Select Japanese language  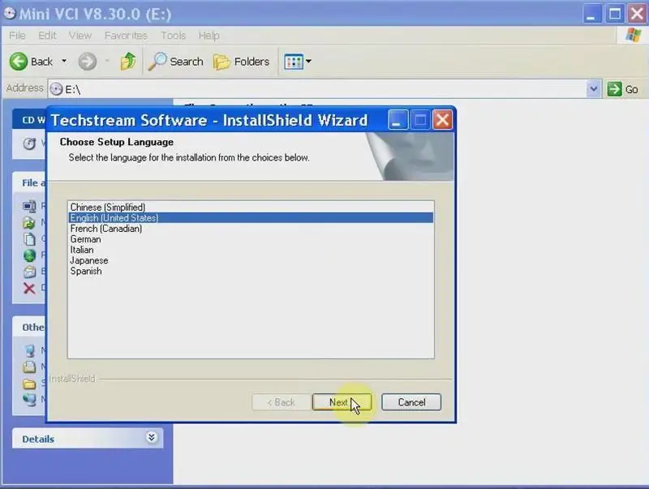251,260
